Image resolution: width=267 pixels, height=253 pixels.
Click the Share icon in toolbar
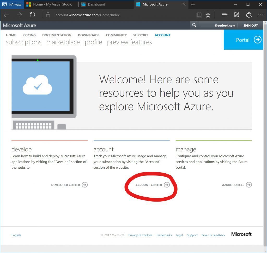pos(249,15)
